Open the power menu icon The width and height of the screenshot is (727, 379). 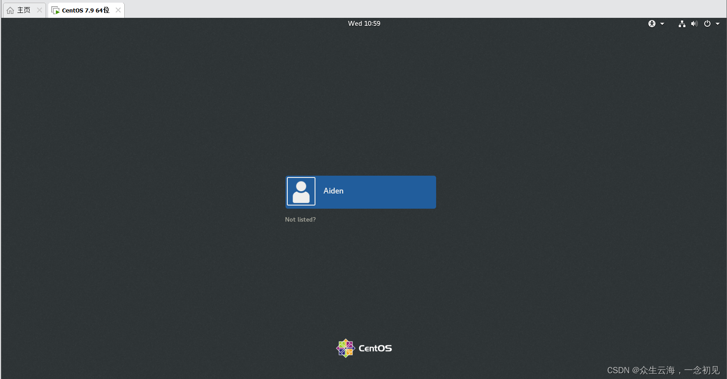pyautogui.click(x=707, y=24)
